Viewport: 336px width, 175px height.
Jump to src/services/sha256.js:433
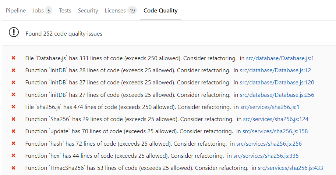click(290, 168)
